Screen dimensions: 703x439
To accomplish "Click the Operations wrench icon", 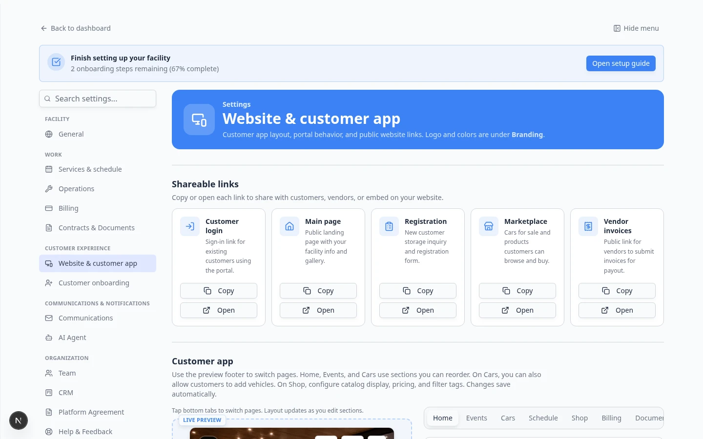I will 49,189.
